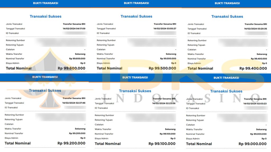This screenshot has width=271, height=152.
Task: Click the Total Nominal label of the 03:20:35 receipt
Action: pyautogui.click(x=200, y=68)
